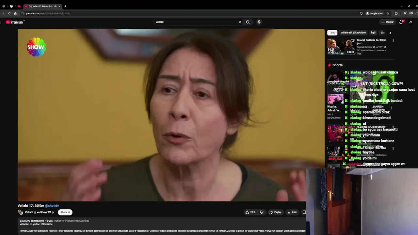Viewport: 418px width, 235px height.
Task: Open the #ShowTV hashtag
Action: tap(59, 221)
